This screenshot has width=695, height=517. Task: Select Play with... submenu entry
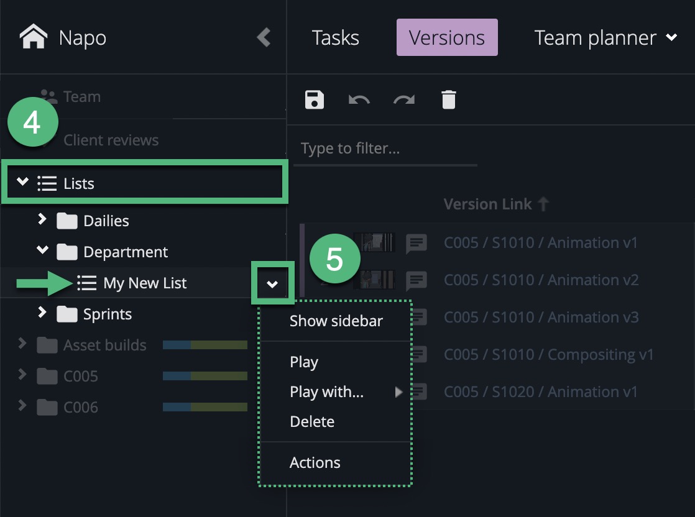327,392
